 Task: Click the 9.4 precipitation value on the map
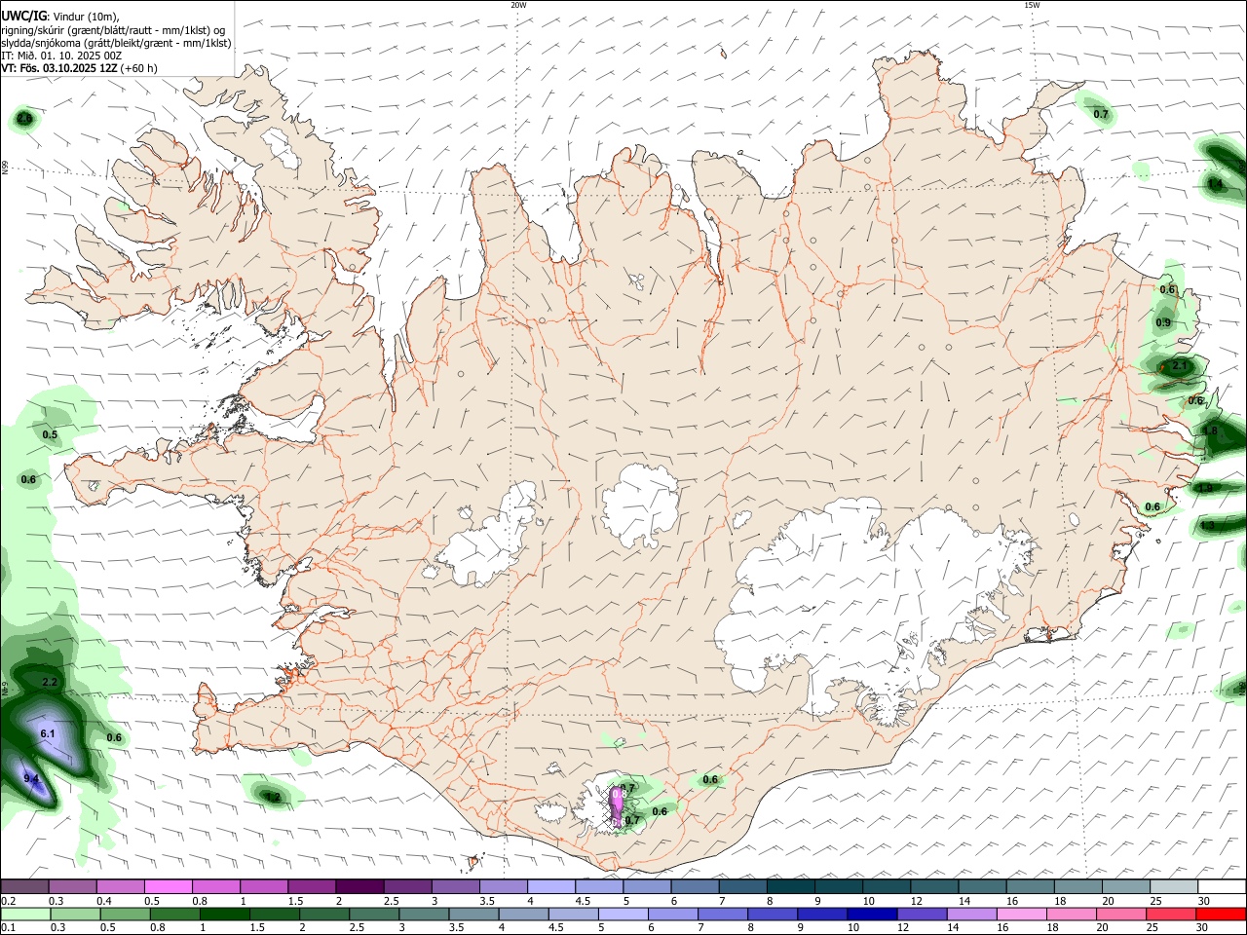pyautogui.click(x=31, y=778)
